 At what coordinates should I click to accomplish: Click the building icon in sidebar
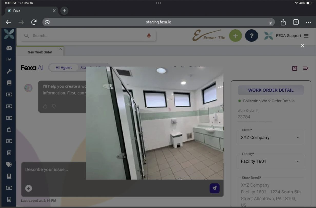tap(9, 176)
